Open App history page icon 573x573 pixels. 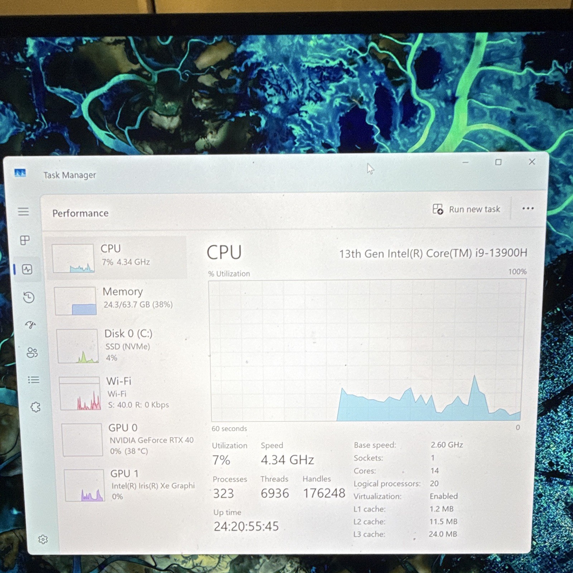[29, 297]
